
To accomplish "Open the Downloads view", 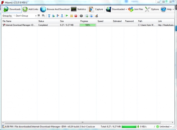I will point(12,9).
